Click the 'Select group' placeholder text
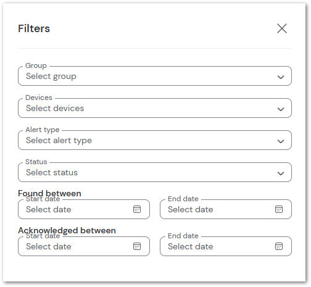This screenshot has width=311, height=287. coord(51,77)
